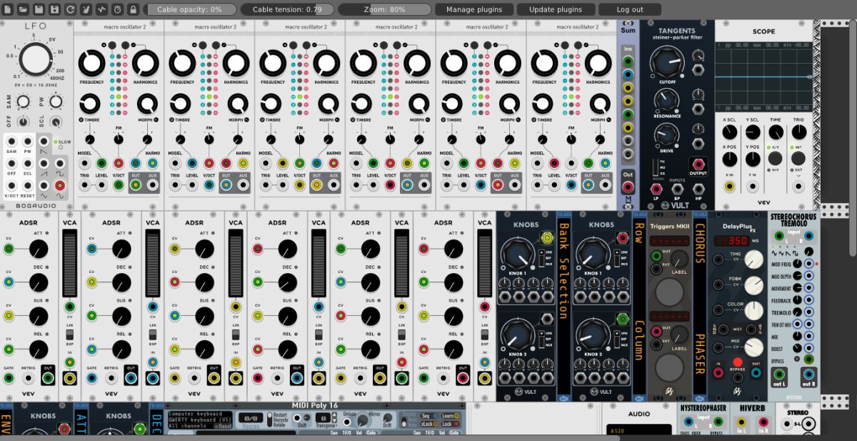Click first ADSR green GATE jack
This screenshot has width=857, height=441.
pos(9,378)
